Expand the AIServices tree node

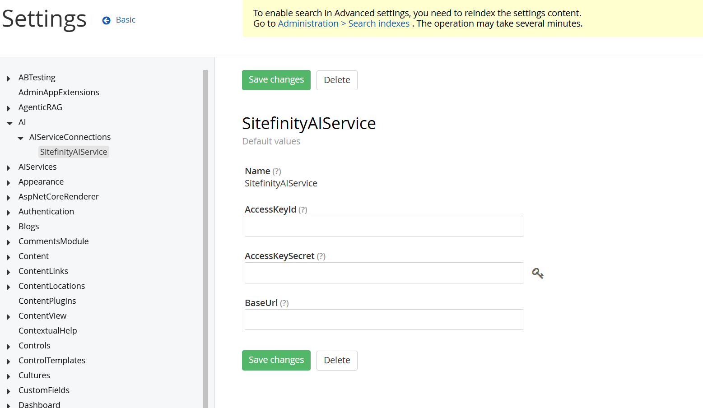click(x=9, y=168)
